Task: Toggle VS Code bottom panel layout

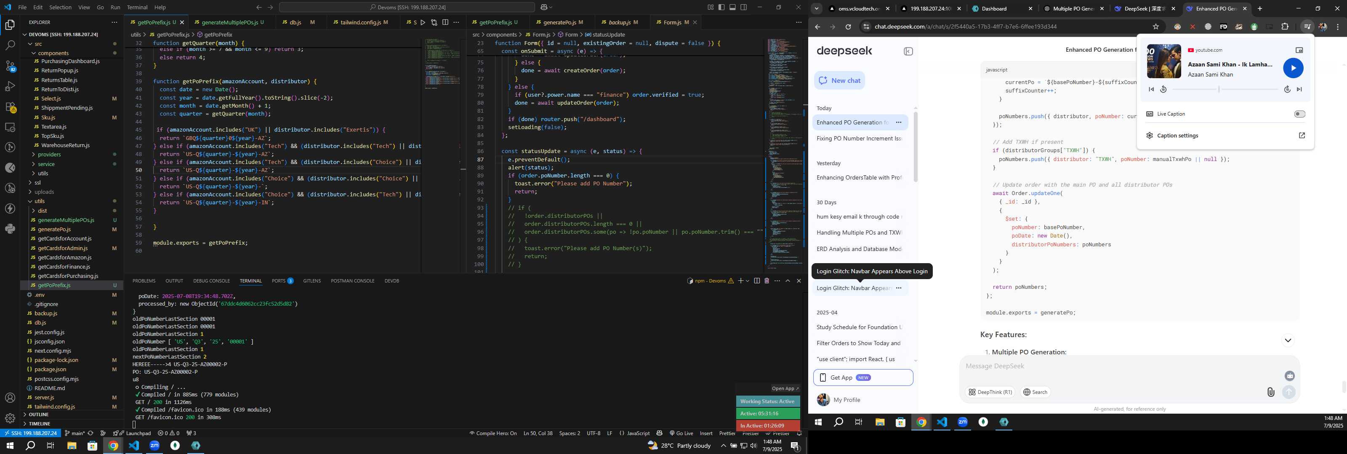Action: coord(732,7)
